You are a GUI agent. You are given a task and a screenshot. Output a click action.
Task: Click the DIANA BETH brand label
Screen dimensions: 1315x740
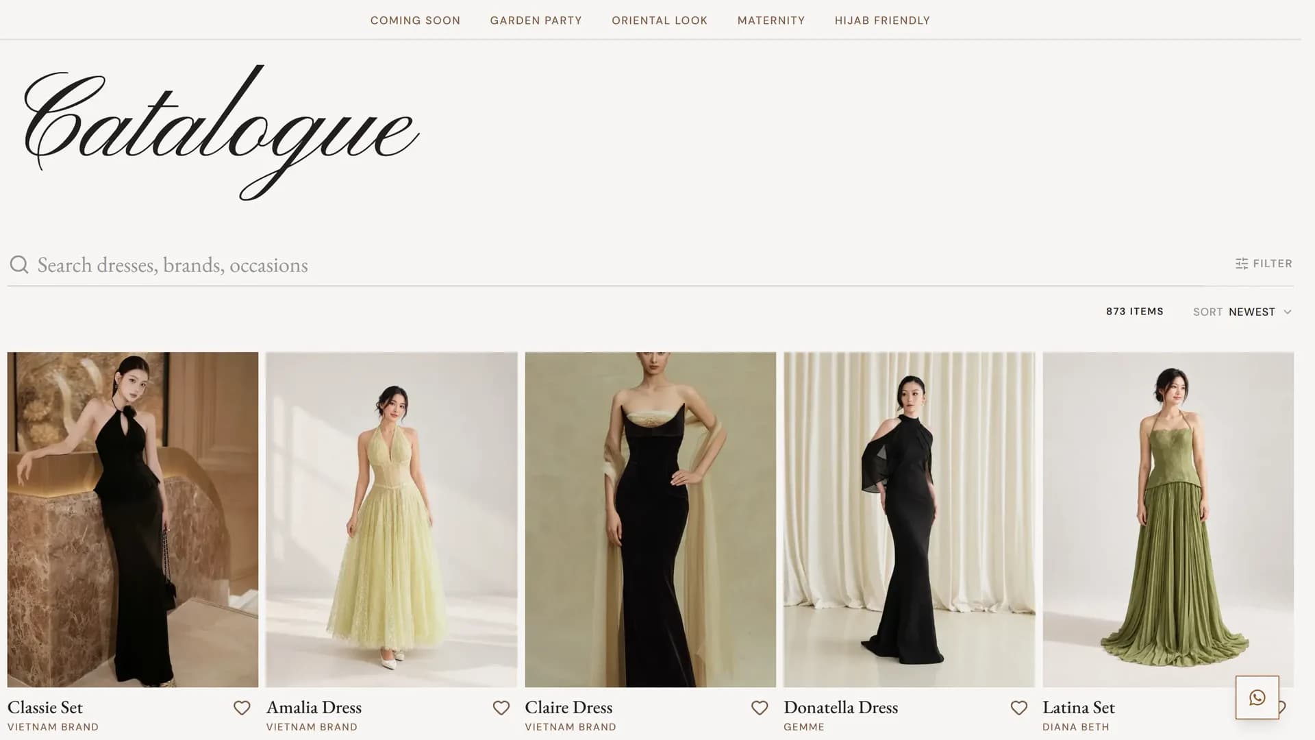click(x=1076, y=727)
